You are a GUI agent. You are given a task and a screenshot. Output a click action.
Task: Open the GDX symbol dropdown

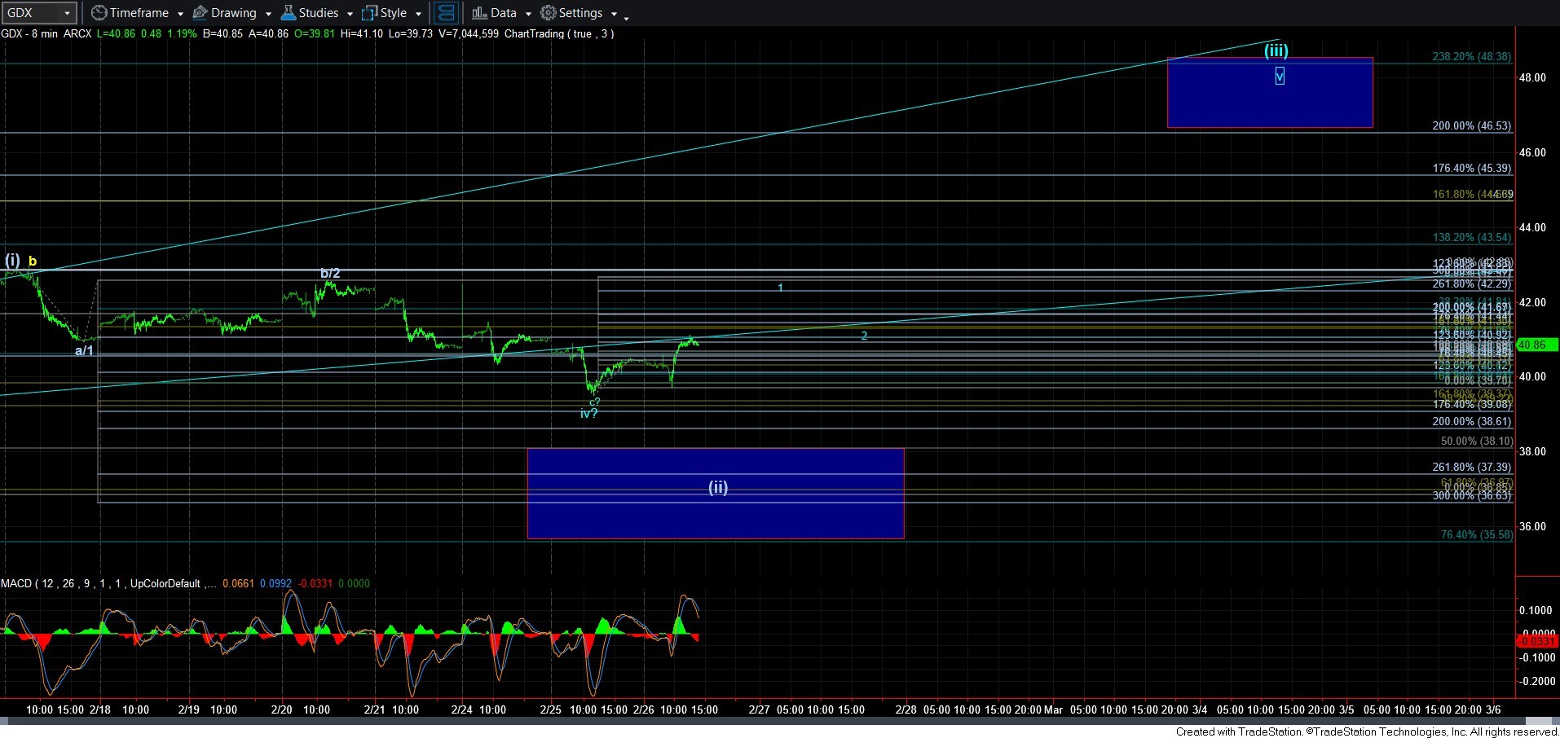(x=67, y=13)
